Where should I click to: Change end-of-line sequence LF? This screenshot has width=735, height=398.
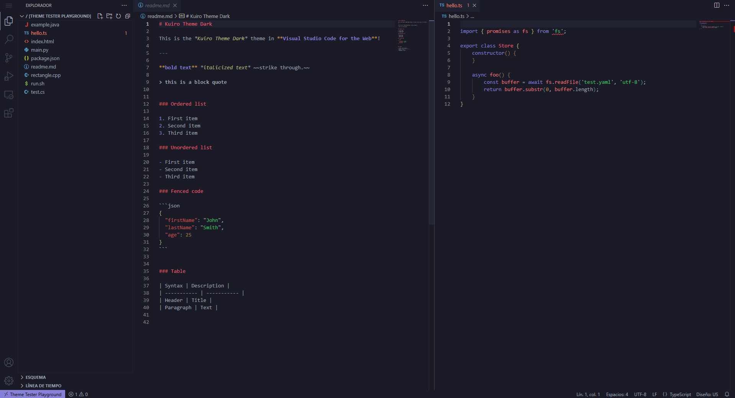point(655,394)
